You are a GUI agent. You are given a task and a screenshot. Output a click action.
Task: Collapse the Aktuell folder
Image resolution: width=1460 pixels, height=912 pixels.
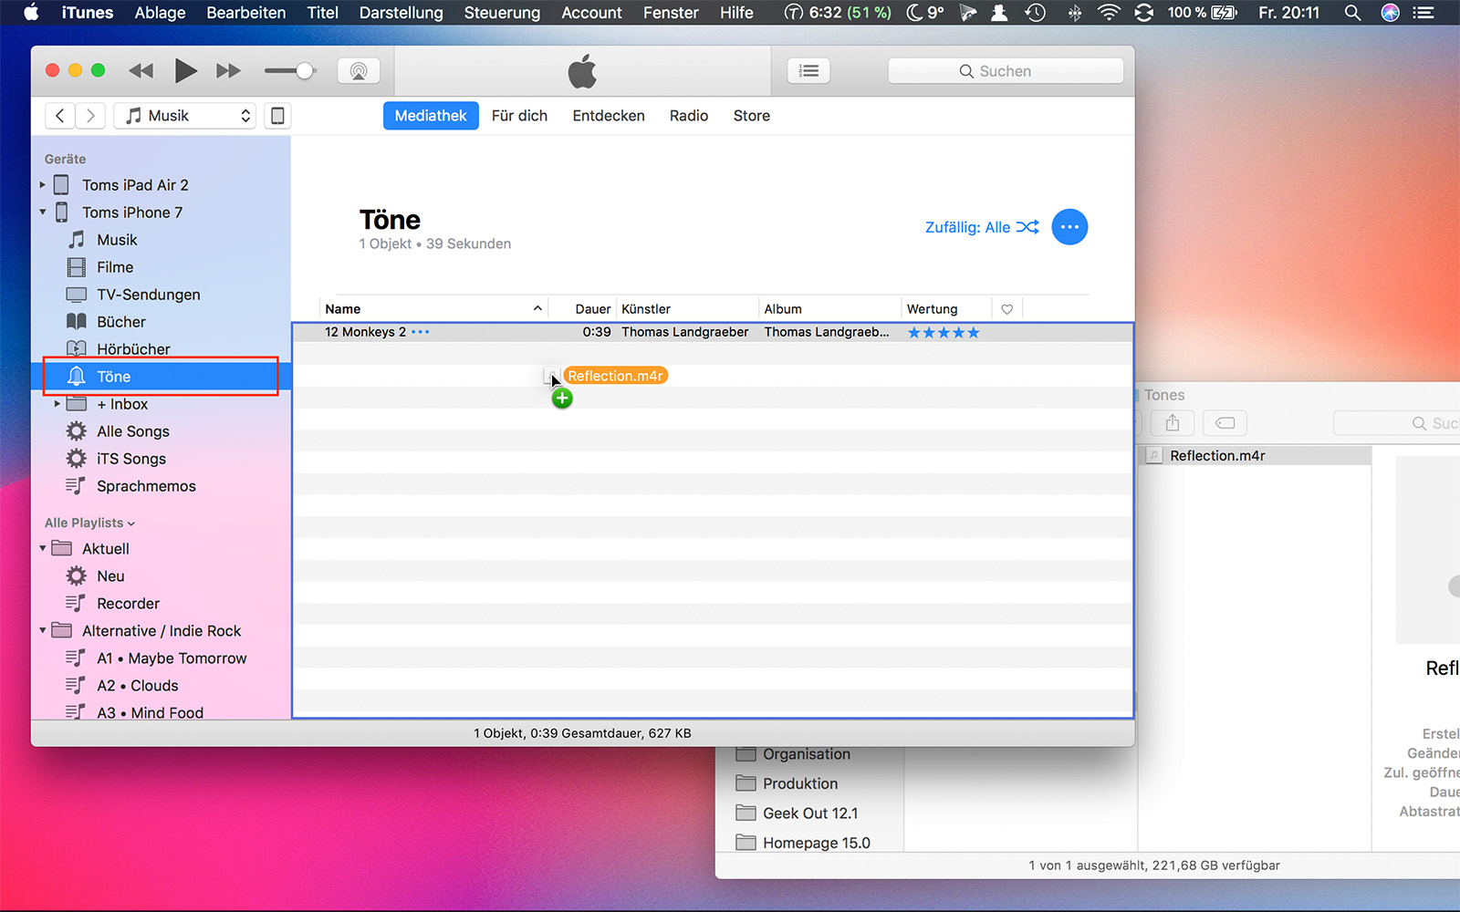click(x=42, y=549)
